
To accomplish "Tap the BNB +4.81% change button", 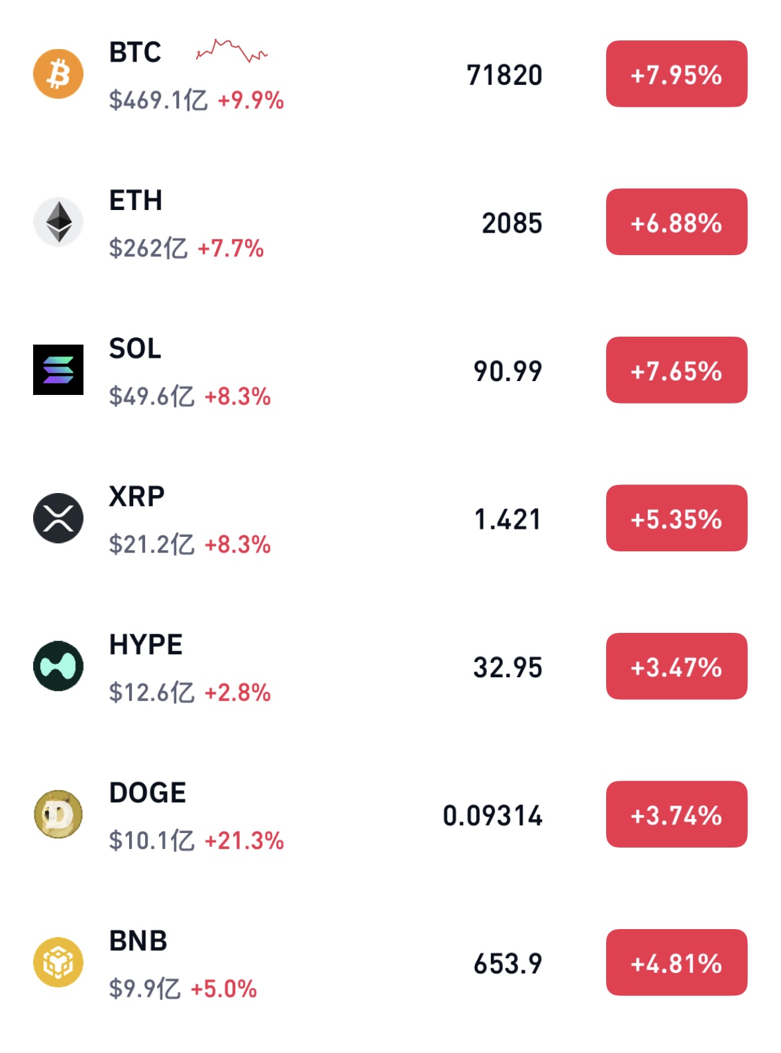I will point(676,962).
